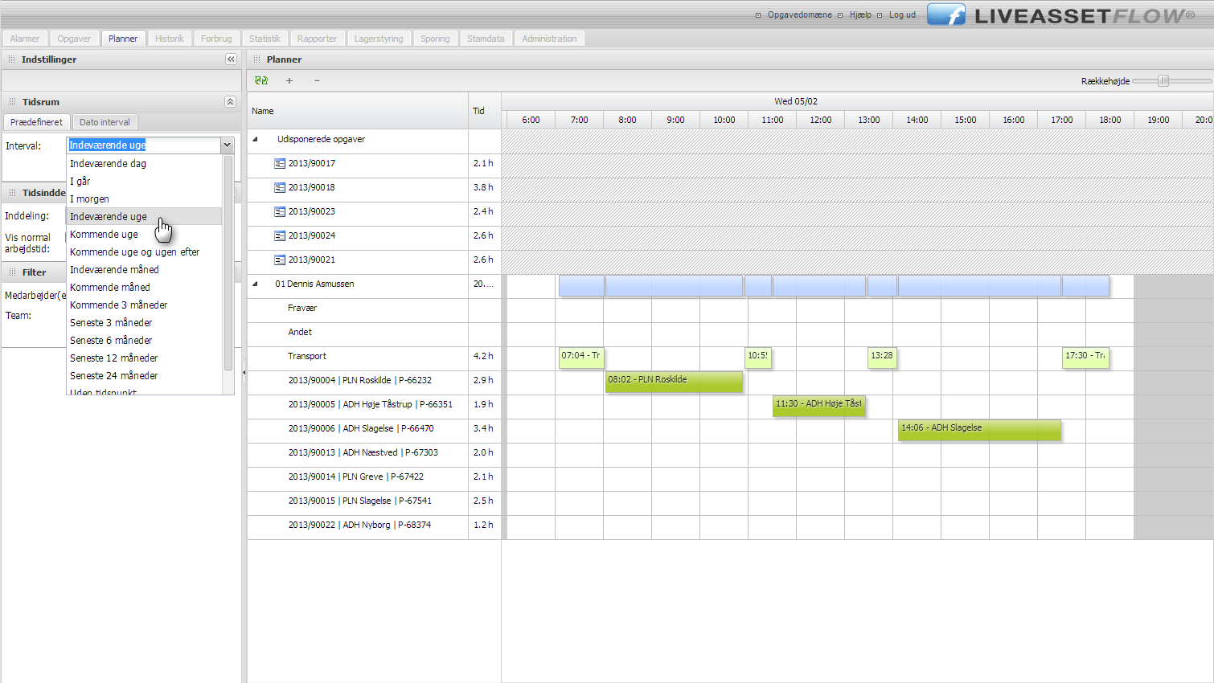Click the green refresh icon in Planner toolbar

261,80
